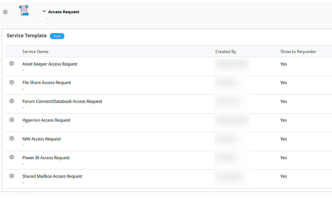The height and width of the screenshot is (199, 332).
Task: Click the Add button next to Service Template
Action: point(57,36)
